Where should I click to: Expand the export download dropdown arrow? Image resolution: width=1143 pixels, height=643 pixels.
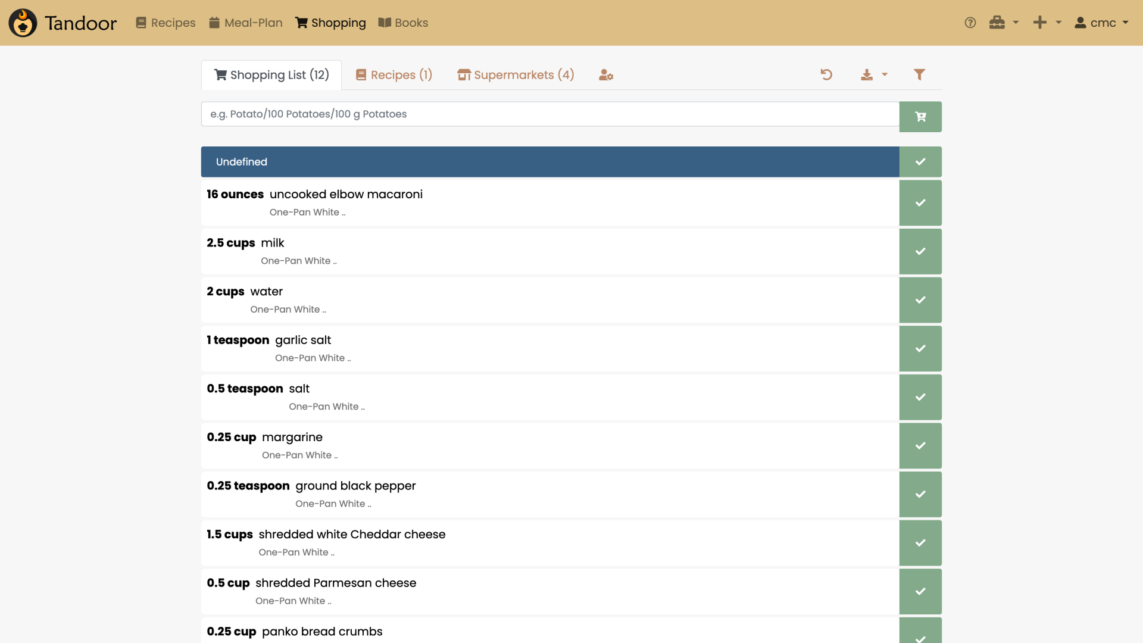click(885, 74)
